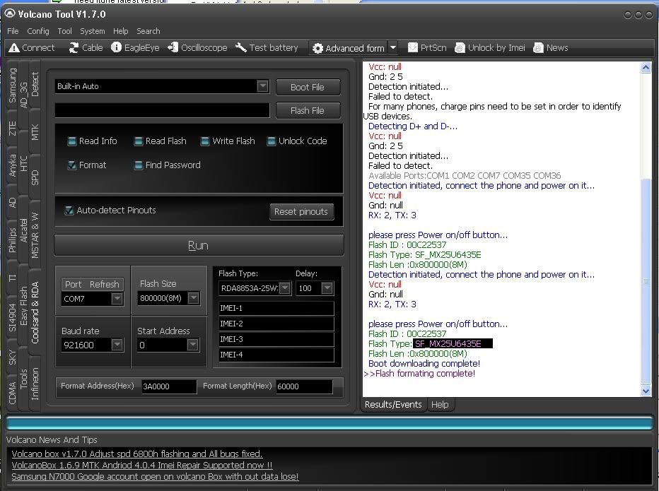Viewport: 659px width, 491px height.
Task: Select the MSTAR & W vertical tab
Action: coord(35,236)
